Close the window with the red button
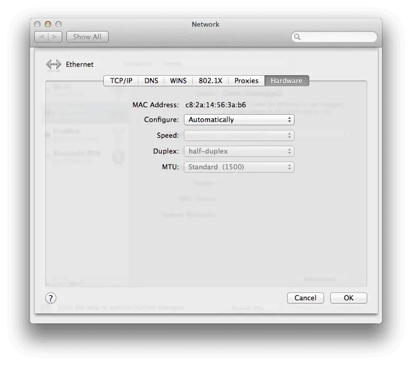This screenshot has width=412, height=365. click(37, 24)
